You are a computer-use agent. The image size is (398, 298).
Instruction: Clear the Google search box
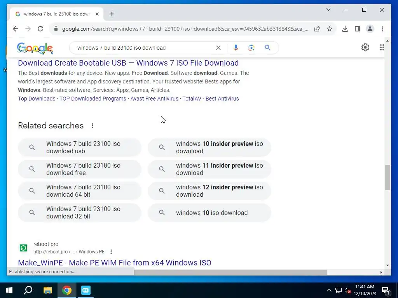218,48
